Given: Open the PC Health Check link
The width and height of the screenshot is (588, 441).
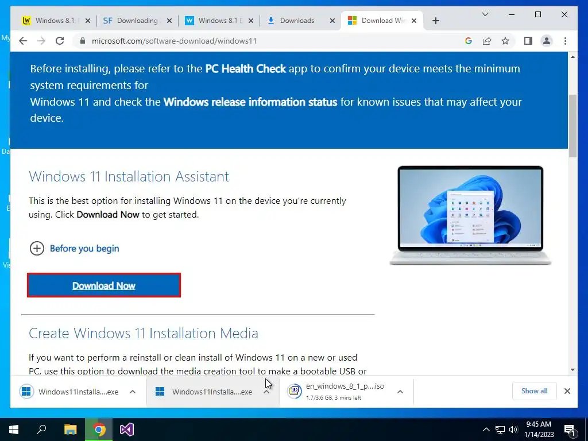Looking at the screenshot, I should point(246,69).
